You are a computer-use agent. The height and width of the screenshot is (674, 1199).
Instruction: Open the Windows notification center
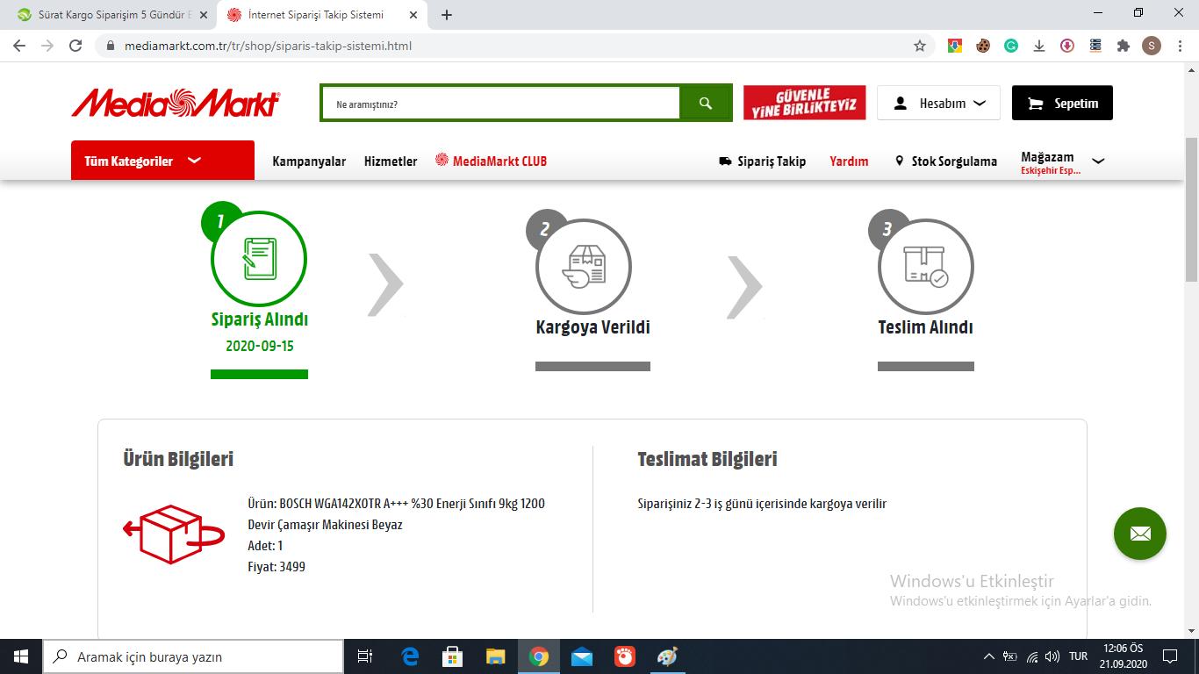(x=1169, y=656)
